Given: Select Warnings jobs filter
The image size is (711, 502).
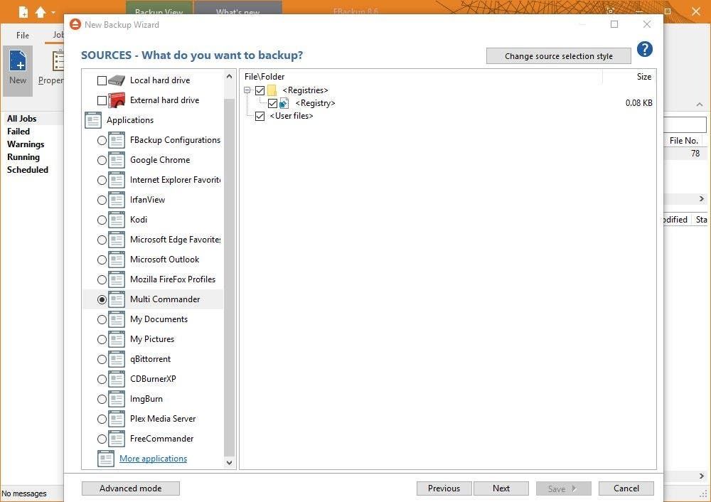Looking at the screenshot, I should (x=26, y=144).
